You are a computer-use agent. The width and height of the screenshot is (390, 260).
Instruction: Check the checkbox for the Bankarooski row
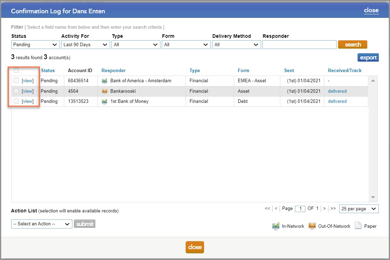(x=16, y=91)
